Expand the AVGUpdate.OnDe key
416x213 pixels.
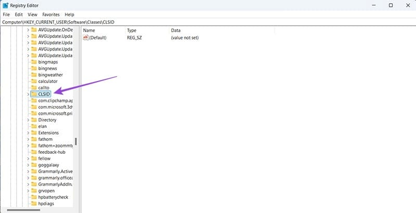pyautogui.click(x=28, y=30)
